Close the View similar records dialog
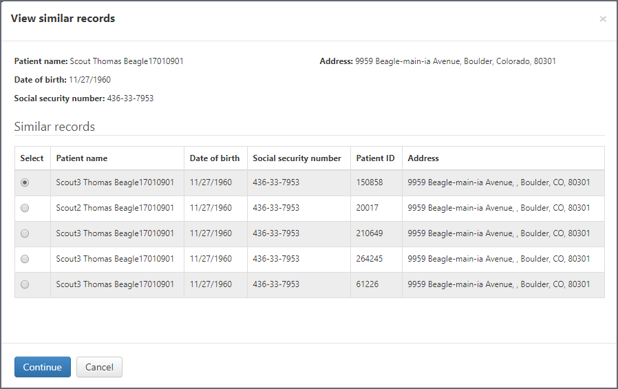Screen dimensions: 618x389 coord(603,19)
